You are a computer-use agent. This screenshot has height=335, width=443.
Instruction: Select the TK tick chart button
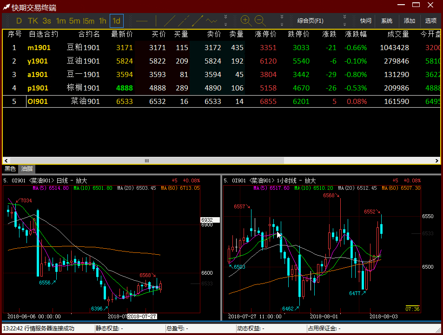[x=33, y=21]
